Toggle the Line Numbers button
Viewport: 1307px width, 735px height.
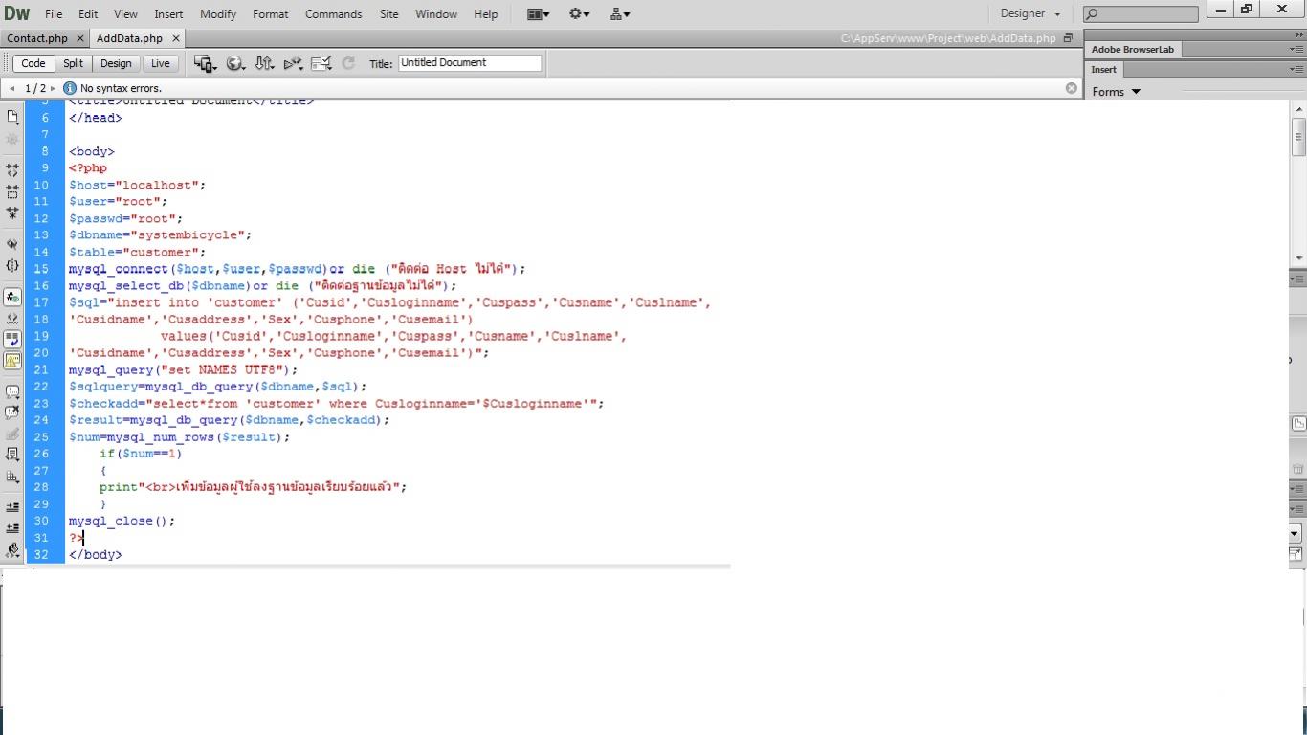coord(12,298)
